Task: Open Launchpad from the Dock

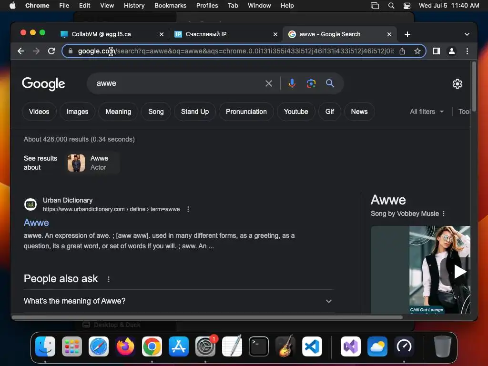Action: click(x=72, y=346)
